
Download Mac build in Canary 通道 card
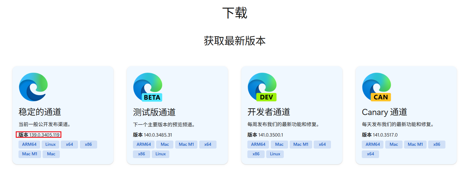click(394, 145)
